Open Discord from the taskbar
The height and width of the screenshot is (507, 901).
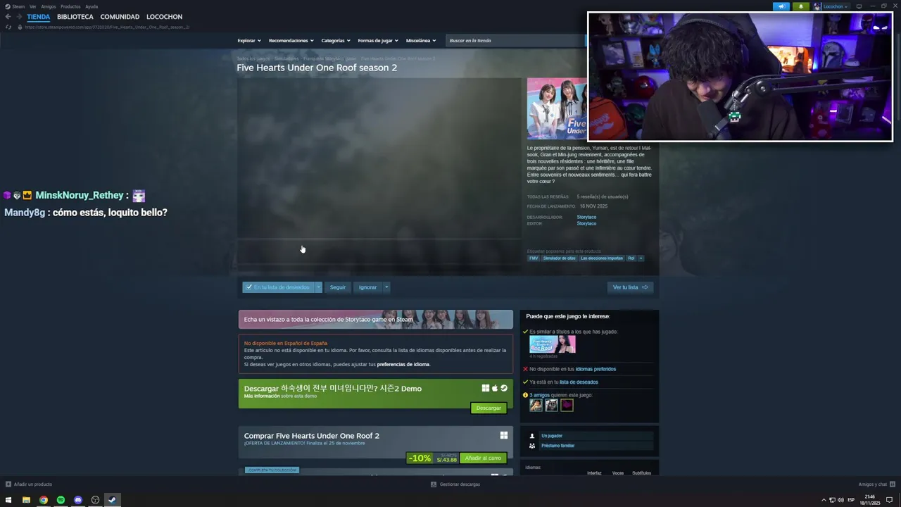[78, 500]
